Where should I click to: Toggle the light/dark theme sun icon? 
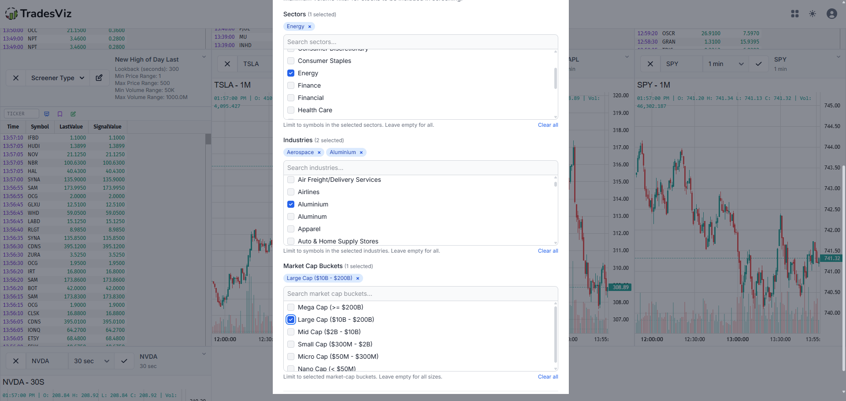point(813,14)
